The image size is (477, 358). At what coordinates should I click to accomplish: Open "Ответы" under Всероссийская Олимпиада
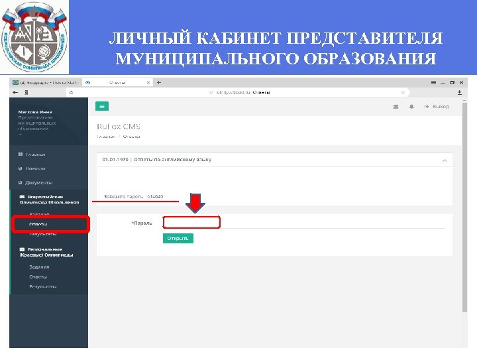pos(38,224)
